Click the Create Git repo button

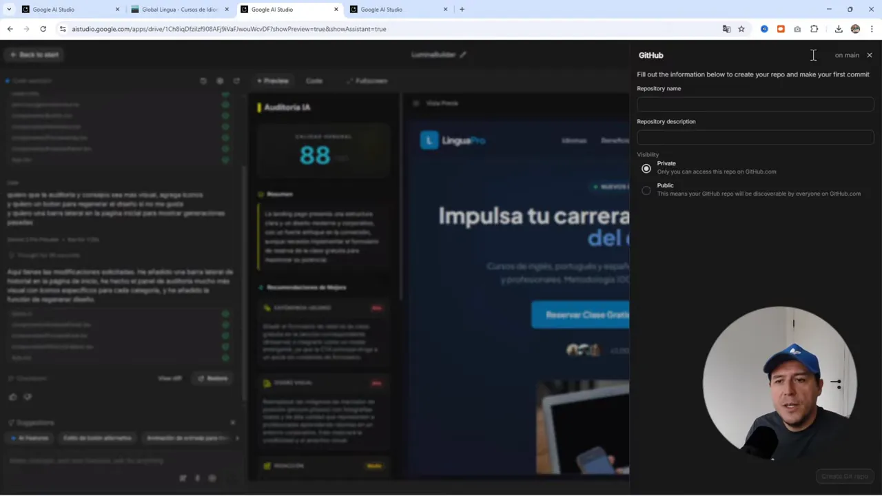[844, 476]
